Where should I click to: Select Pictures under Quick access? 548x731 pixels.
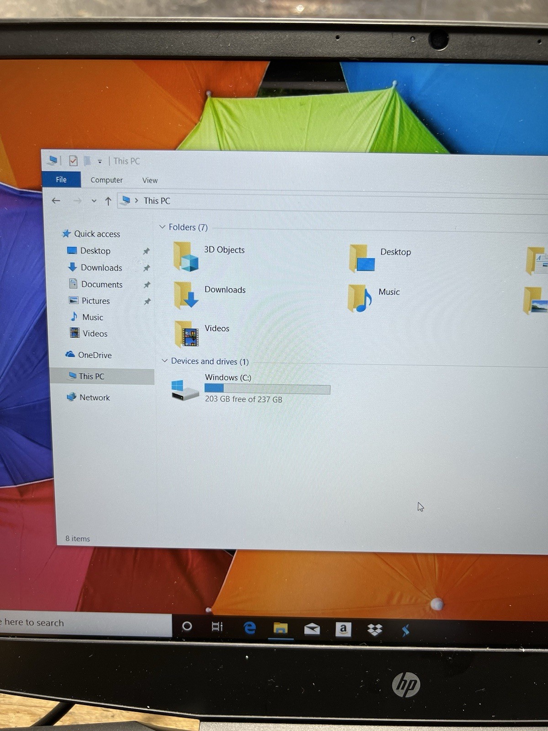click(x=90, y=301)
